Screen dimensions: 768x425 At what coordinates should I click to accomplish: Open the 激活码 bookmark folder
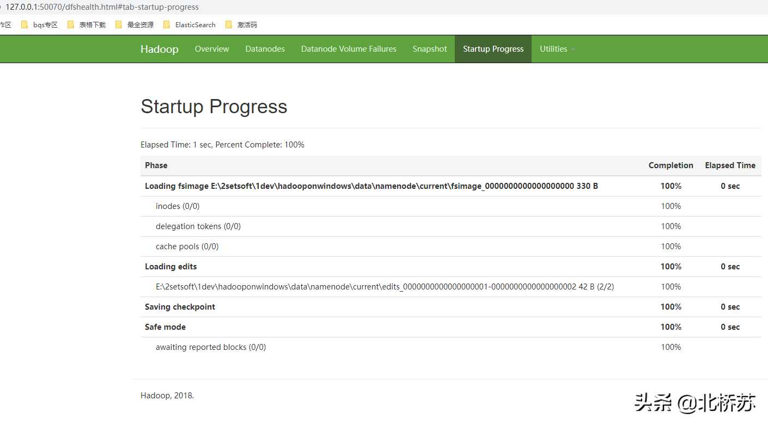click(241, 24)
